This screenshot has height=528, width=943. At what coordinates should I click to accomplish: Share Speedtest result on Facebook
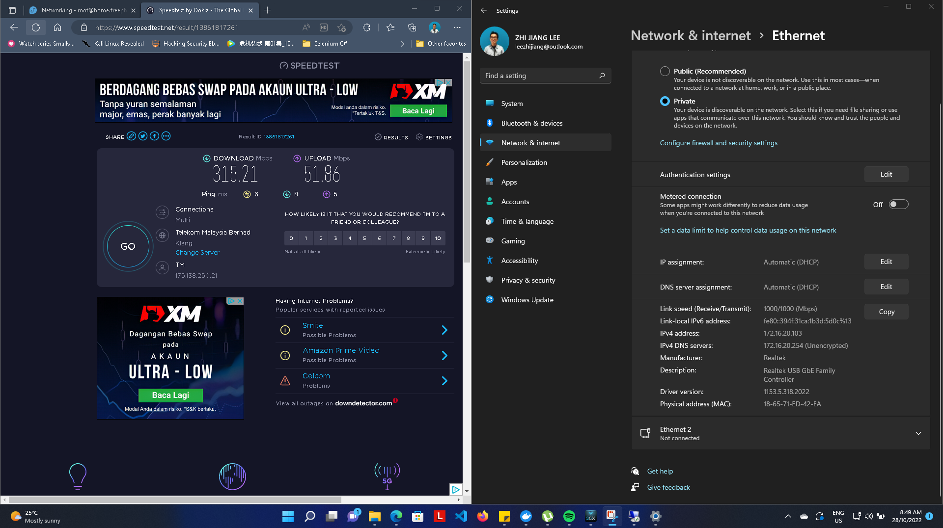click(154, 136)
